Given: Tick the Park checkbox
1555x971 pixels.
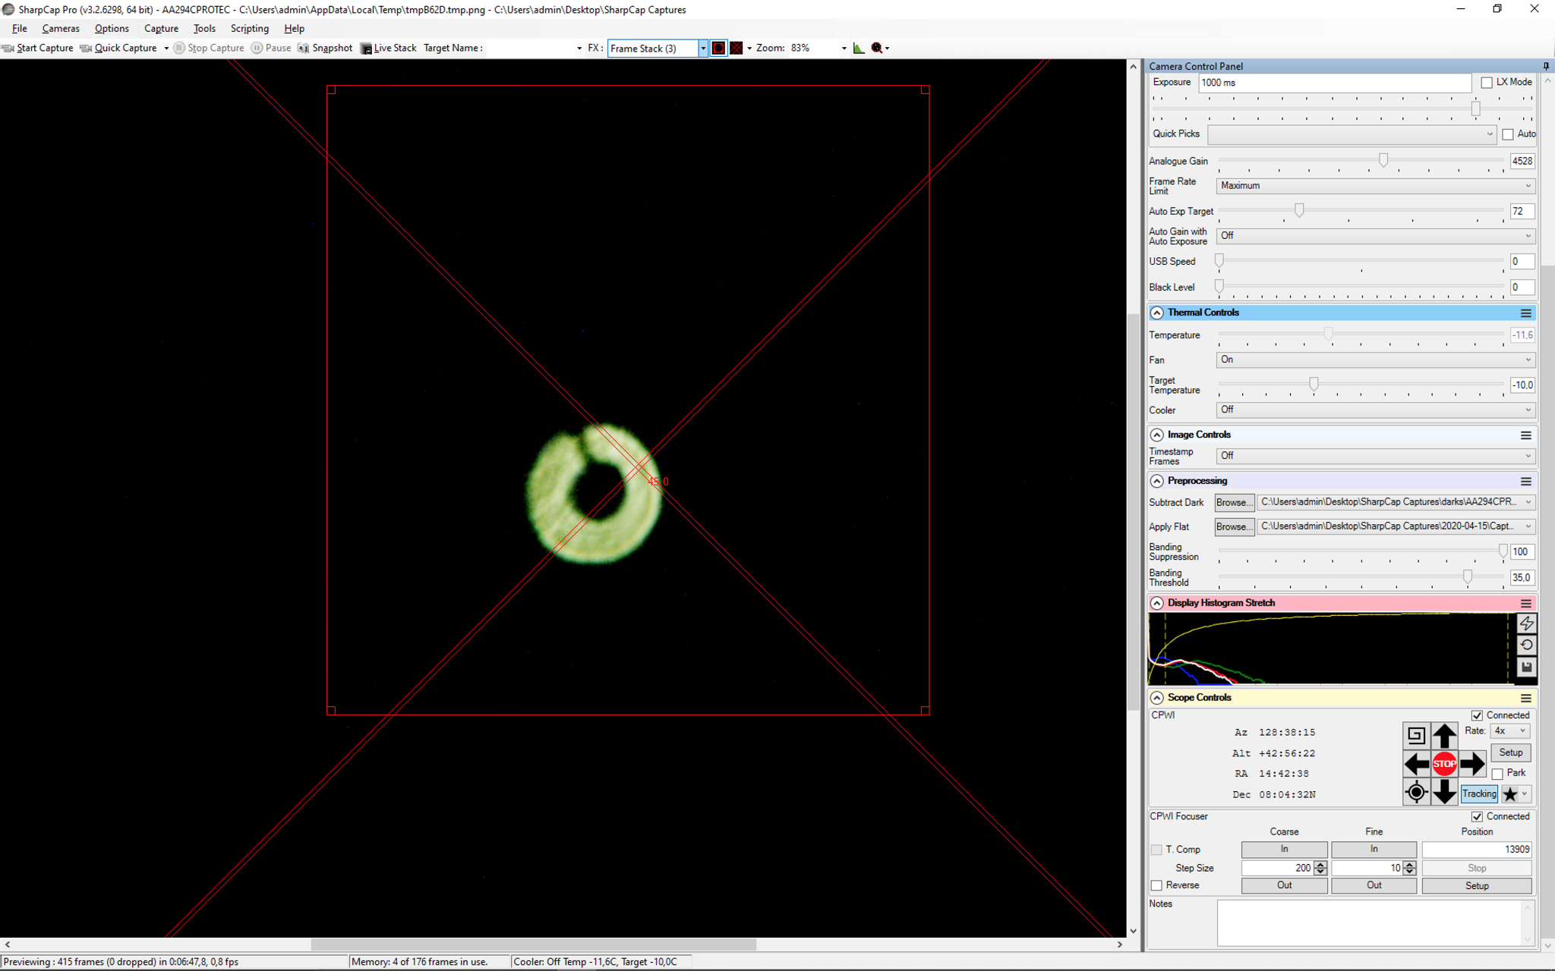Looking at the screenshot, I should tap(1497, 773).
